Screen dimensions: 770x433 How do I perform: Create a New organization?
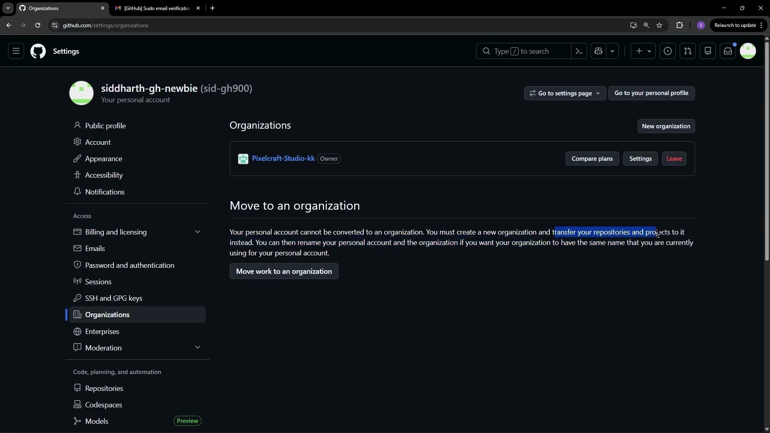pos(666,126)
